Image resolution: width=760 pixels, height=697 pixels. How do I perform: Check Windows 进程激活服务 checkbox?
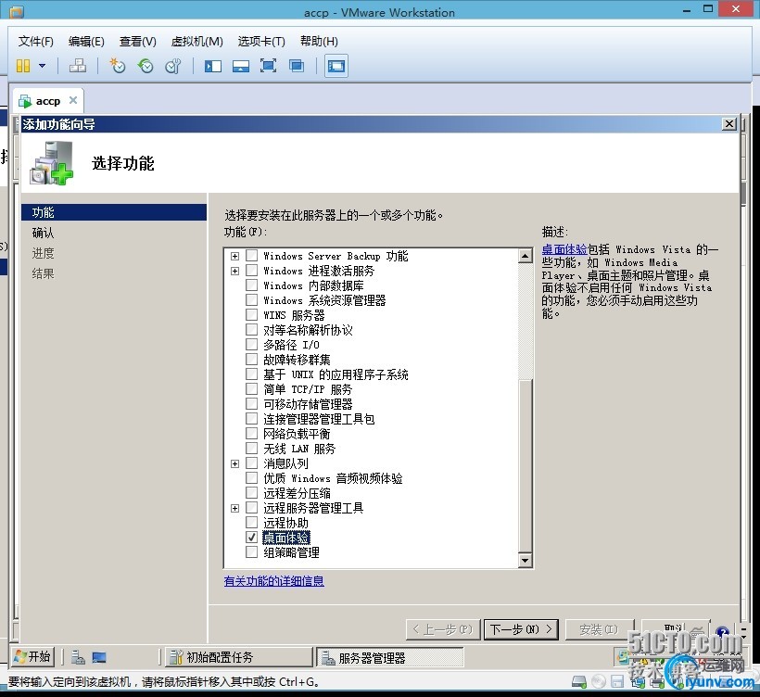[x=251, y=271]
